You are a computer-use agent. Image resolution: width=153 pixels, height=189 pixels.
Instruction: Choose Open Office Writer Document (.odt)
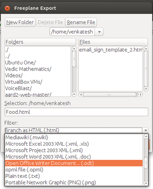[x=74, y=163]
